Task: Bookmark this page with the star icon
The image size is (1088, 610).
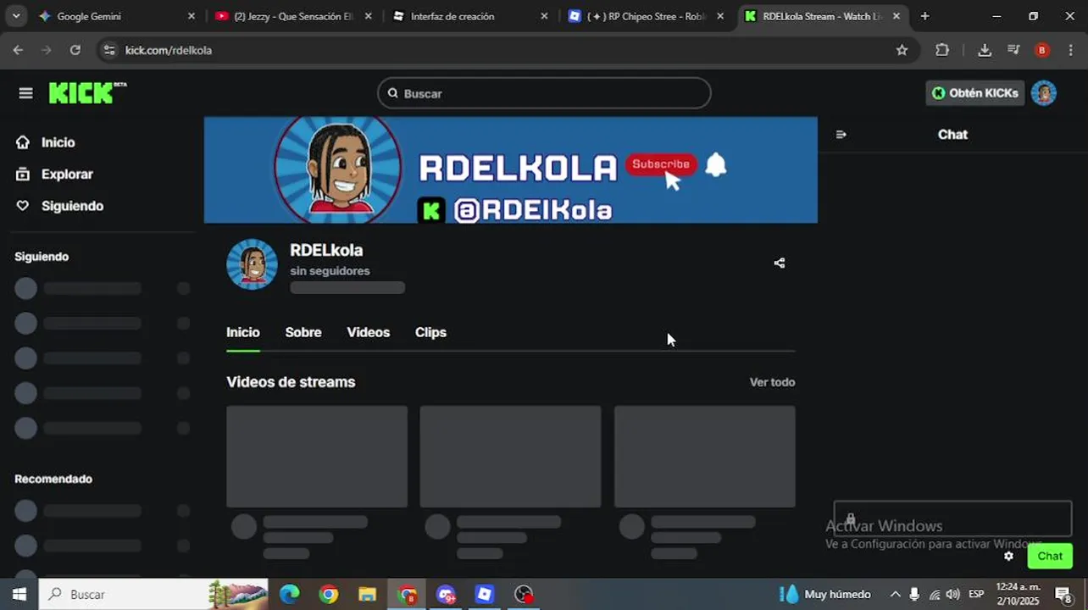Action: coord(902,50)
